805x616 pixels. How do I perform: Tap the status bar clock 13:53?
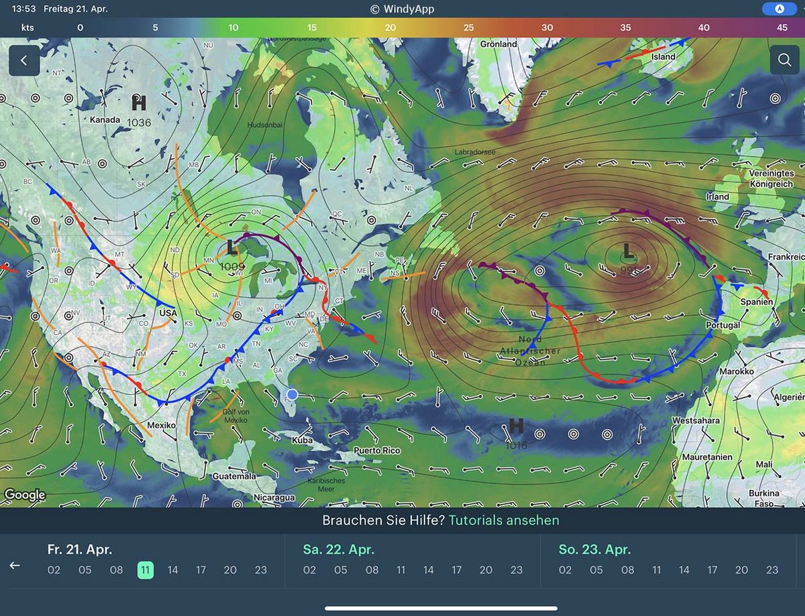point(23,9)
